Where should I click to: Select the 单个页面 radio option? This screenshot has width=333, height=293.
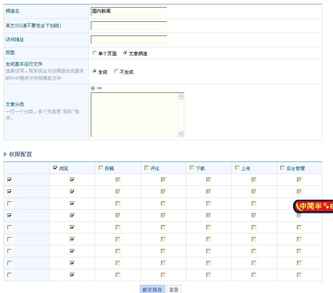94,53
